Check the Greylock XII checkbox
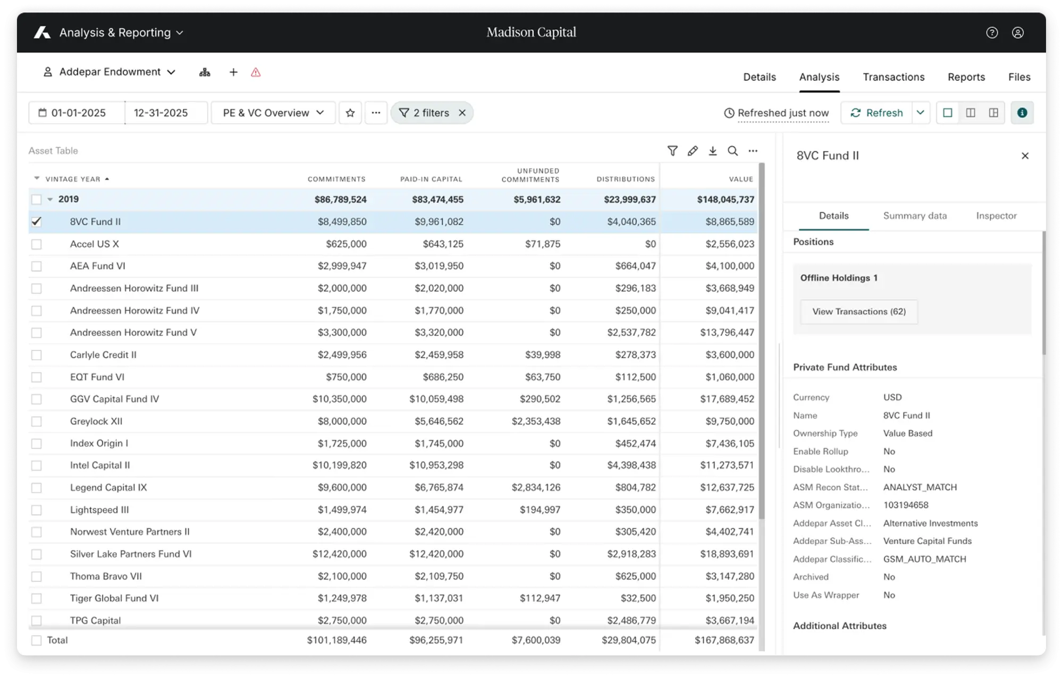The image size is (1063, 678). click(x=36, y=421)
